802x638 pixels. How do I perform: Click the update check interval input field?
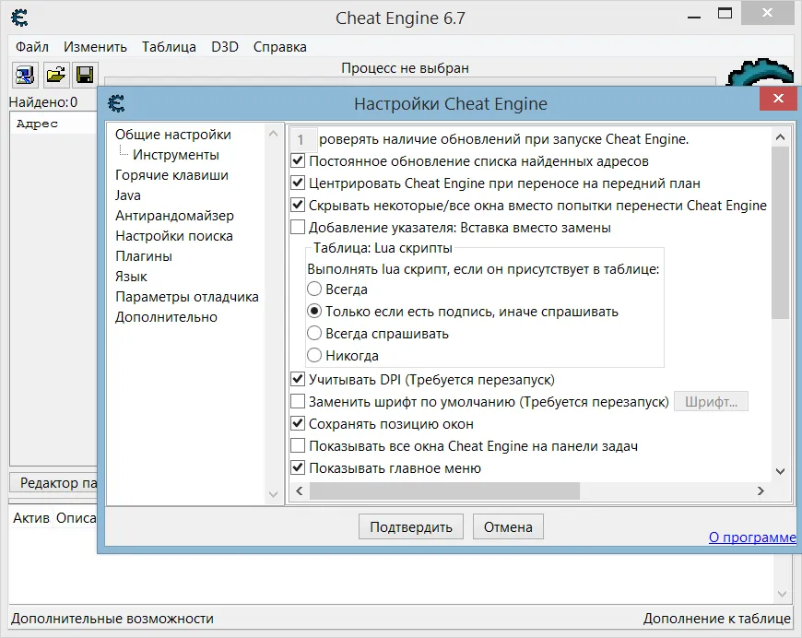pos(304,139)
